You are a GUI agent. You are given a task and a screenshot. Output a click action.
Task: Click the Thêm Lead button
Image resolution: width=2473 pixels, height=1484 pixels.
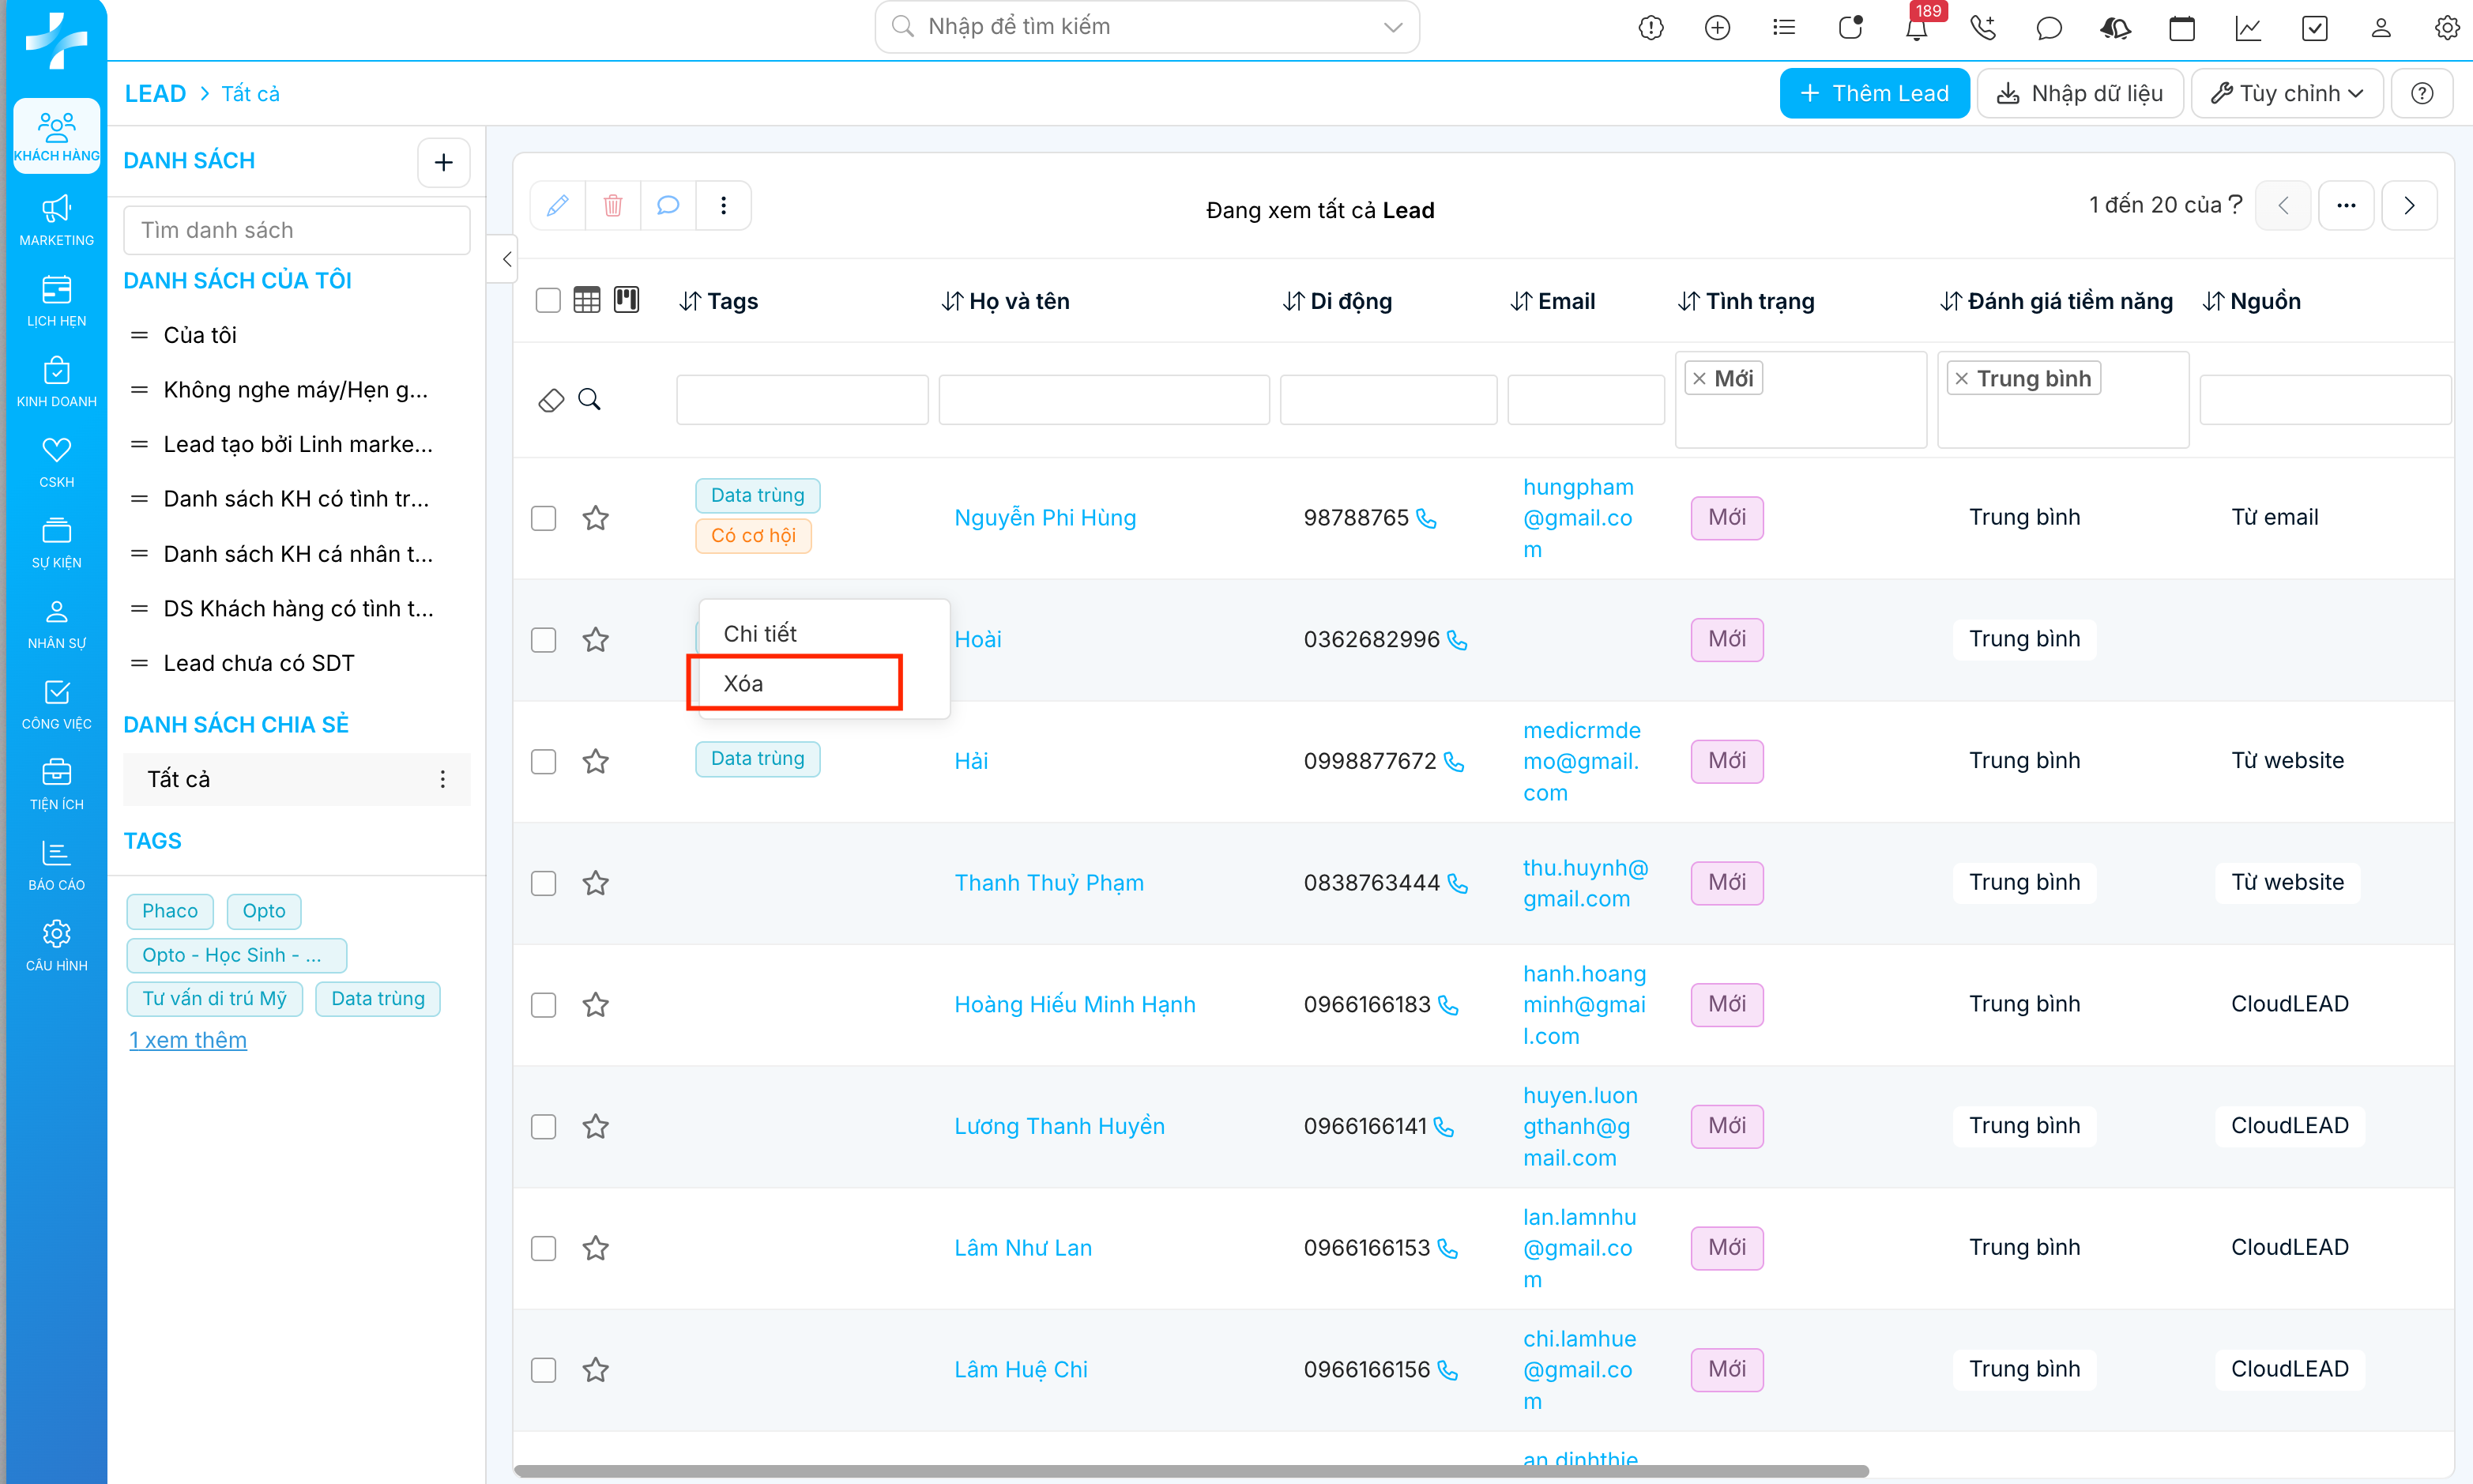click(x=1874, y=93)
